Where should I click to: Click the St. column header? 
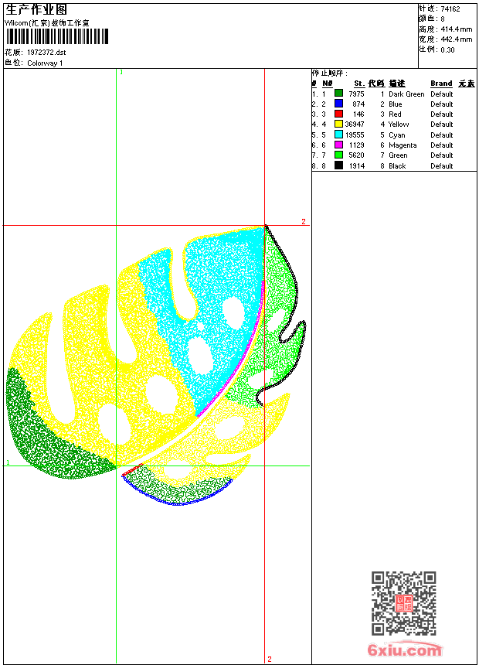[x=359, y=84]
